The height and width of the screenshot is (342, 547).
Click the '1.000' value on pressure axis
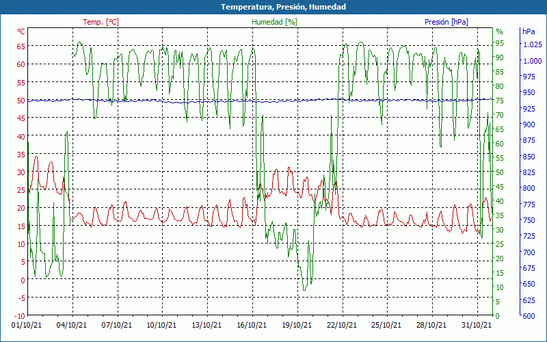[533, 61]
